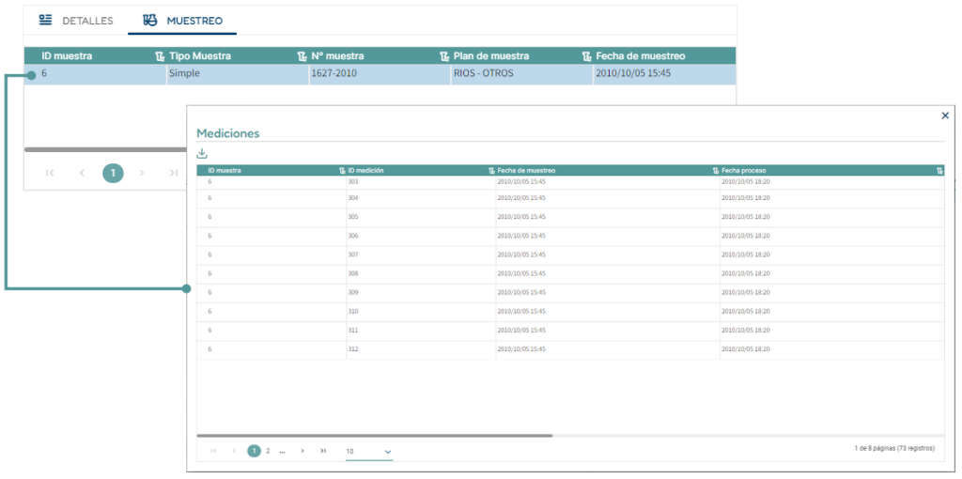Open the Tipo Muestra column filter
Screen dimensions: 962x479
pyautogui.click(x=302, y=56)
